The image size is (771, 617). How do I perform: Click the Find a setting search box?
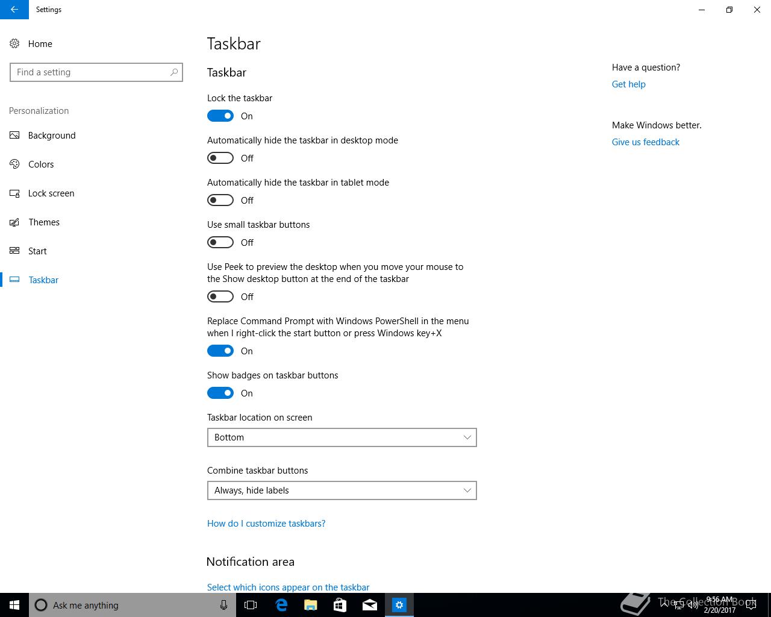click(x=96, y=72)
